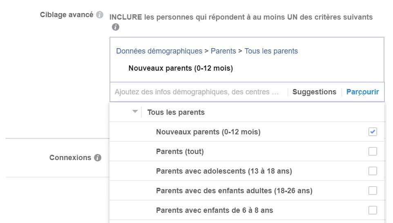This screenshot has width=393, height=223.
Task: Click info icon next to Ciblage avancé
Action: [x=100, y=15]
